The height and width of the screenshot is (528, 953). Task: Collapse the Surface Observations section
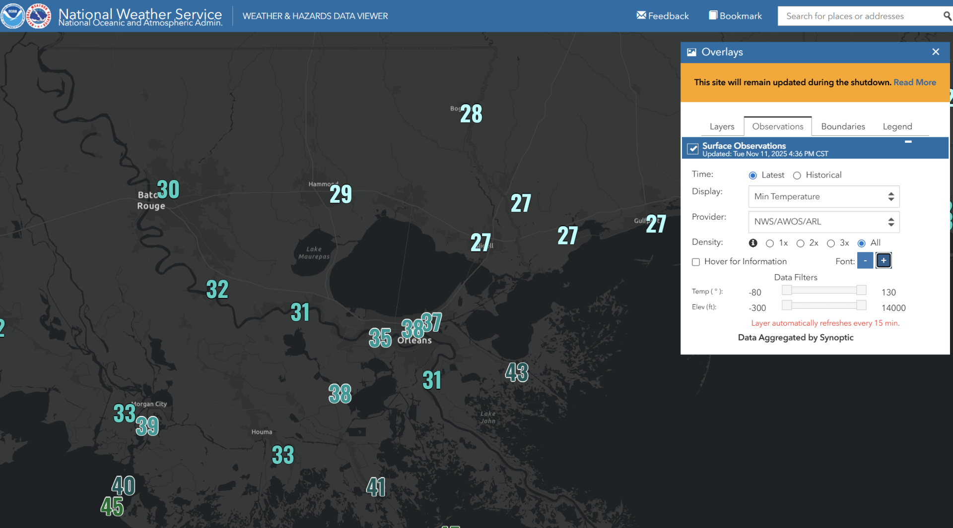point(908,142)
